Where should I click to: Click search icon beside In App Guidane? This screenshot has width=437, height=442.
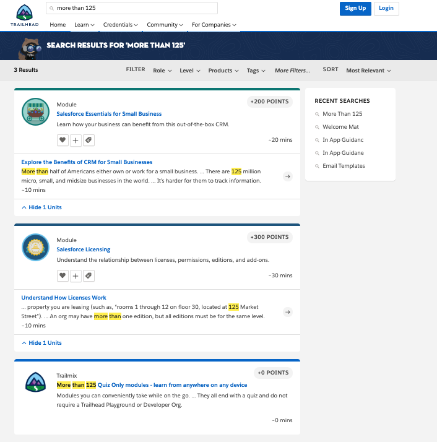(317, 153)
